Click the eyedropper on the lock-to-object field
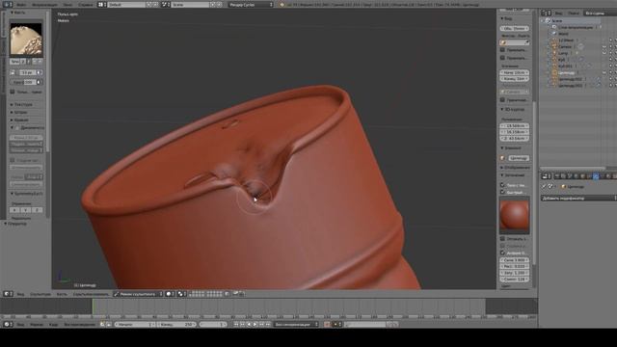The width and height of the screenshot is (617, 347). [x=526, y=42]
